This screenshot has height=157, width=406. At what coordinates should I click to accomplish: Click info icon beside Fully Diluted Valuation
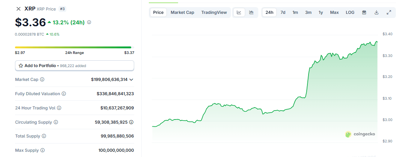[x=64, y=94]
